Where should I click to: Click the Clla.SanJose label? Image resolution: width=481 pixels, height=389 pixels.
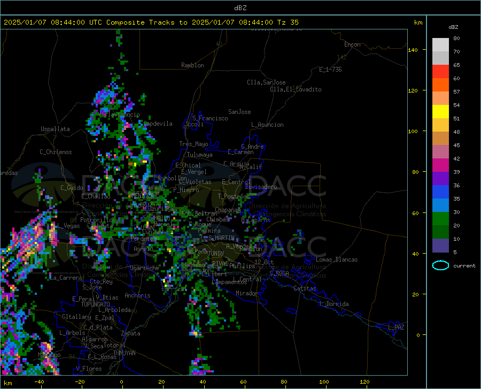pos(266,82)
